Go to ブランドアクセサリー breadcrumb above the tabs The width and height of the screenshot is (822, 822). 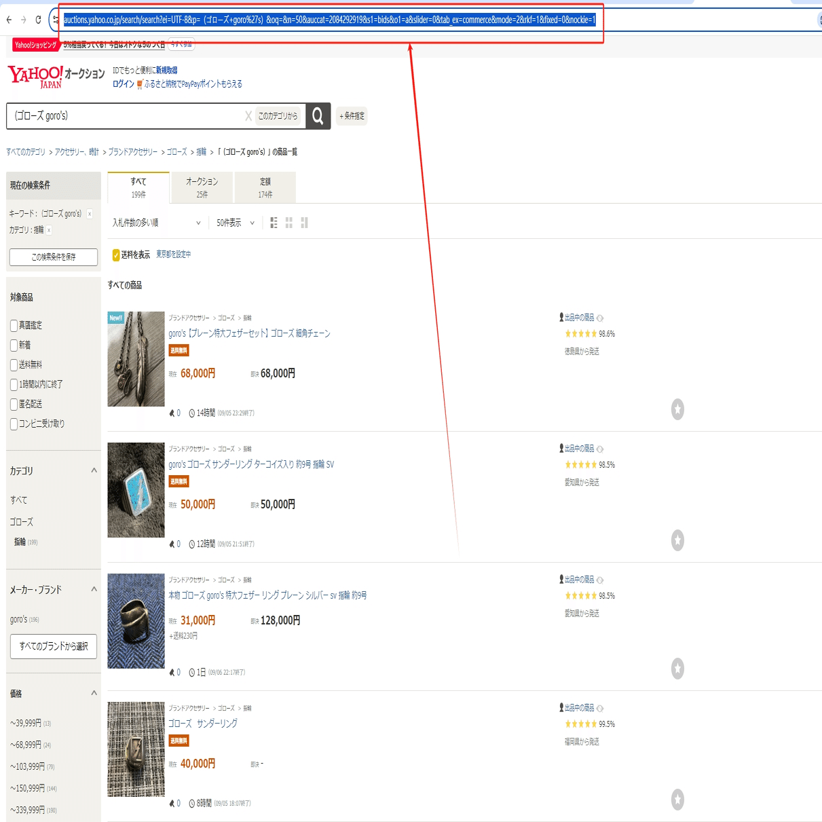(x=132, y=152)
